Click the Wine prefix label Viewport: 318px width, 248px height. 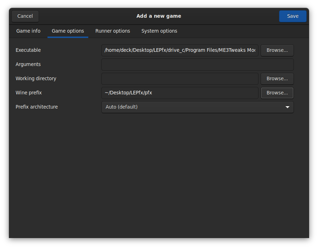click(x=29, y=93)
